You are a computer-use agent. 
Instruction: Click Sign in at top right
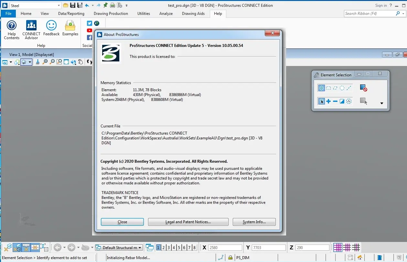(381, 5)
